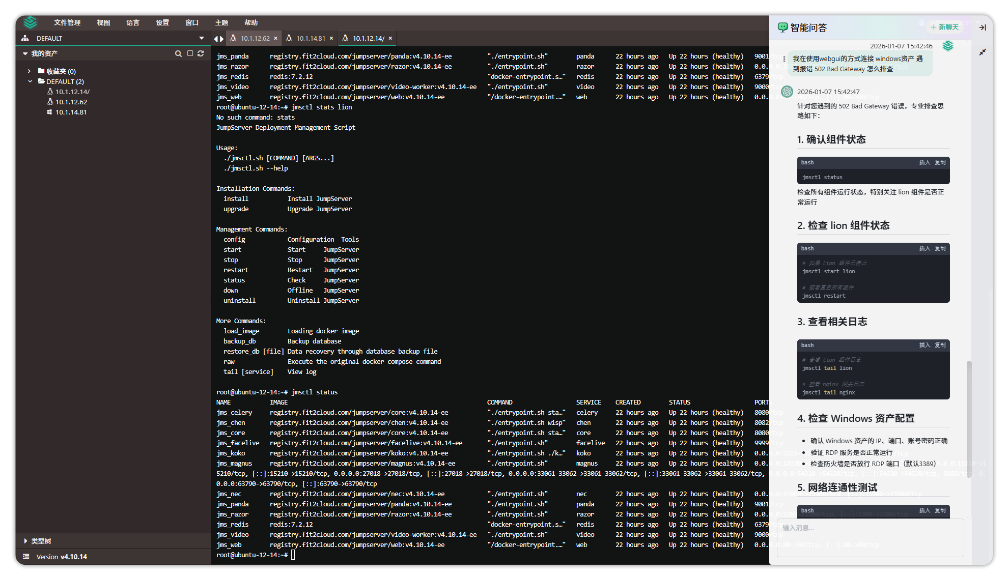Image resolution: width=1008 pixels, height=575 pixels.
Task: Open the 文件管理 menu
Action: pos(67,22)
